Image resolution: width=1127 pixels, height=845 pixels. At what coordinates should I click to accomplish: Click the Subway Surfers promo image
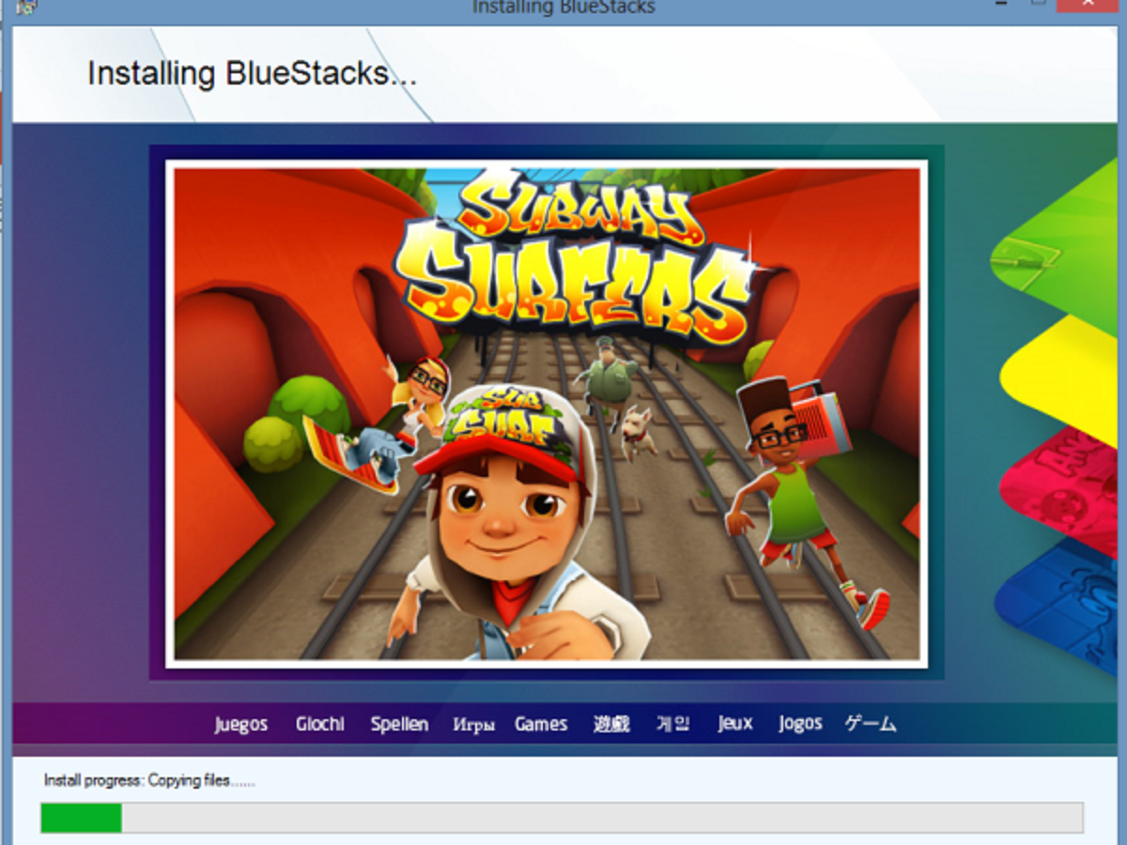[547, 414]
